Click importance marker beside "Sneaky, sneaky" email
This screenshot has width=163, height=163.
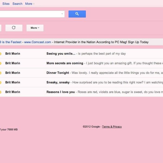(x=1, y=82)
